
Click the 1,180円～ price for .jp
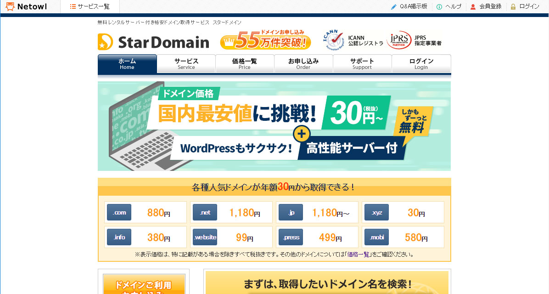pyautogui.click(x=331, y=213)
